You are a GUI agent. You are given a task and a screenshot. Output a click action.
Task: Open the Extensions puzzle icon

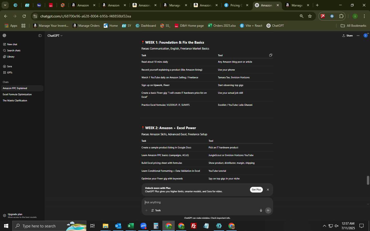[341, 16]
